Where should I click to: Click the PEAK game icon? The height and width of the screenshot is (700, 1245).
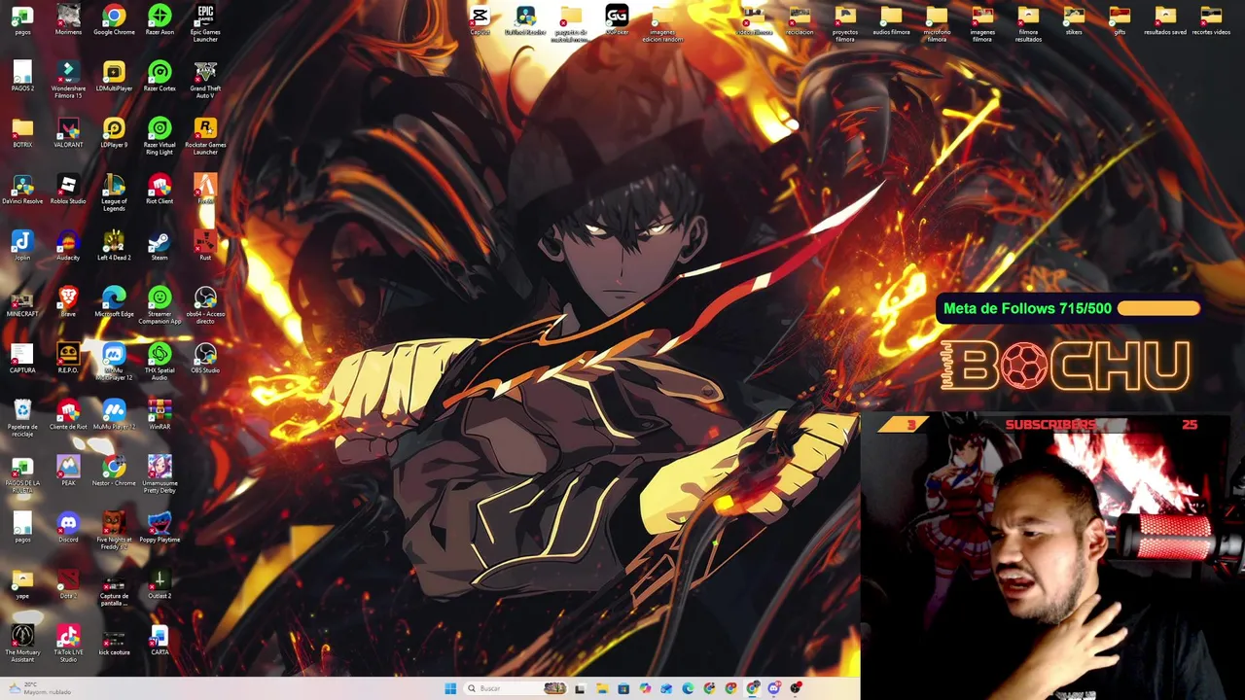pyautogui.click(x=68, y=471)
